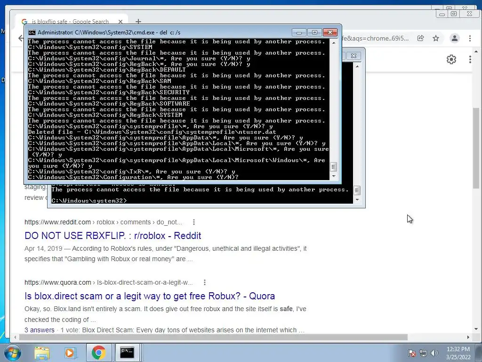The width and height of the screenshot is (482, 362).
Task: Click the '3 answers' link
Action: 40,330
